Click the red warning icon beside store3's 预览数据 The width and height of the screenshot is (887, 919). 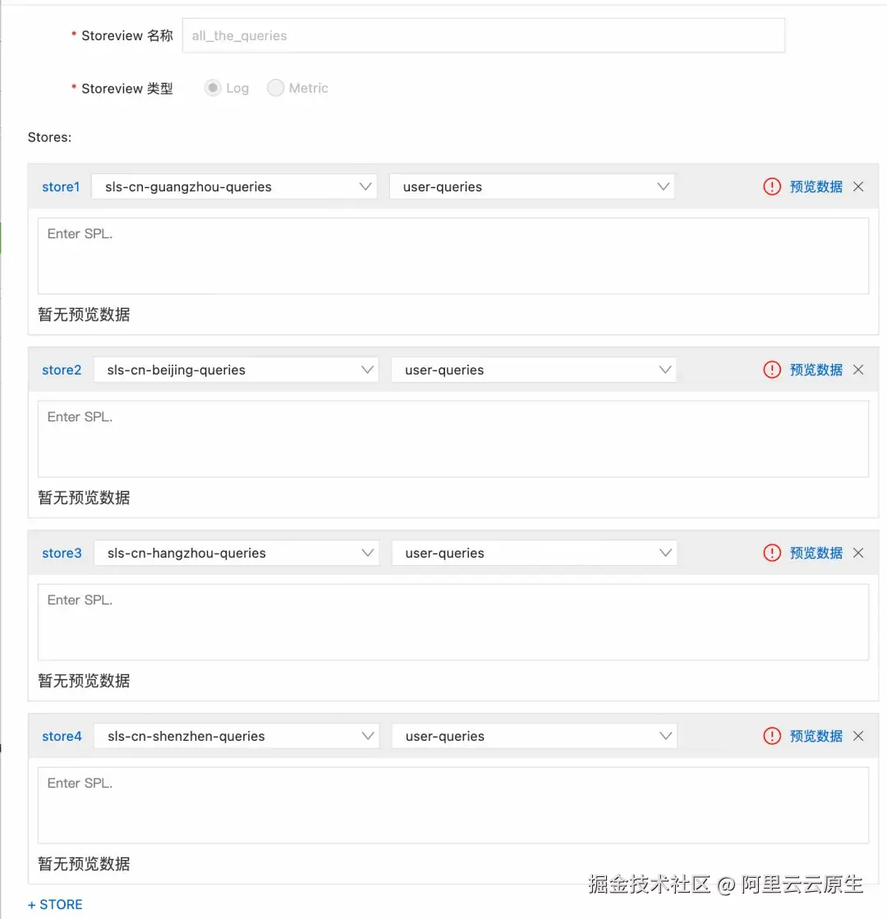point(771,553)
